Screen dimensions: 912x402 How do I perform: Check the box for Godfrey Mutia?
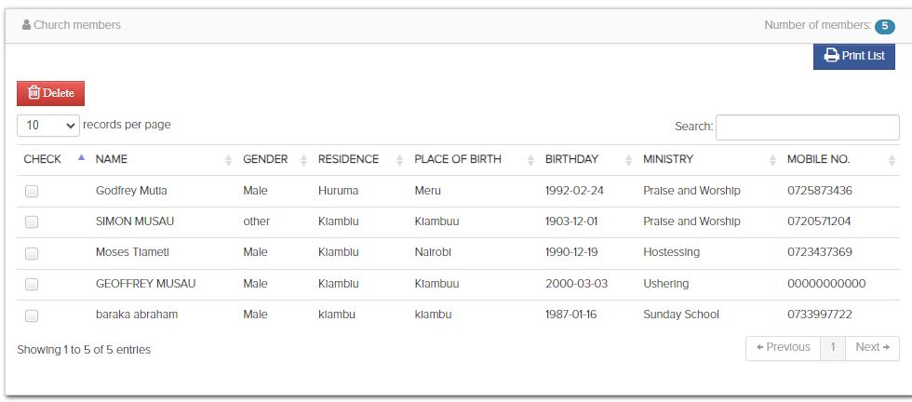32,192
